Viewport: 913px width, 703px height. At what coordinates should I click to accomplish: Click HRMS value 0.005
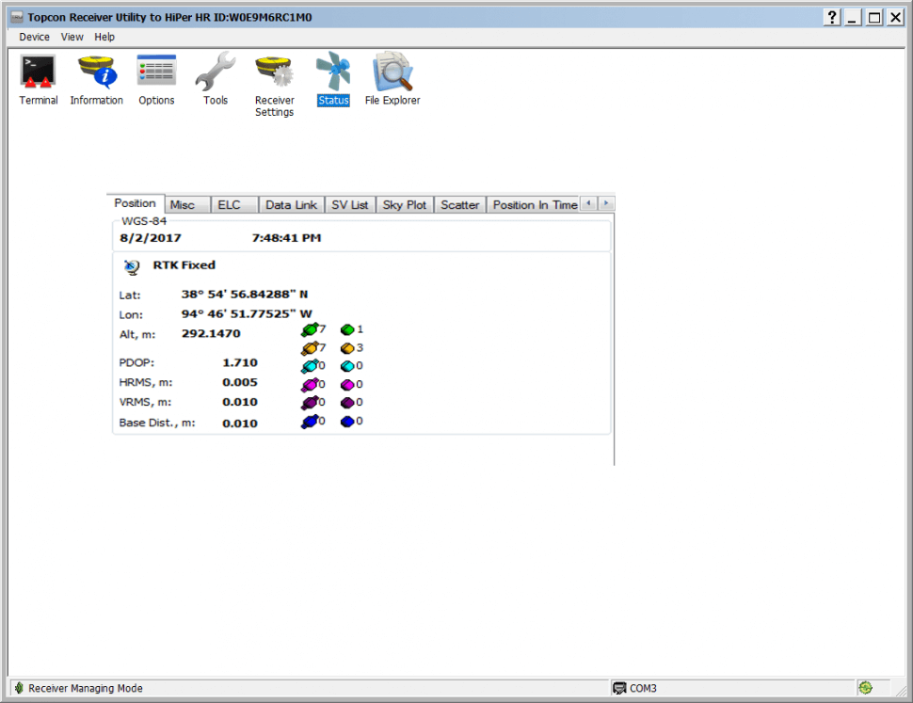[x=240, y=382]
